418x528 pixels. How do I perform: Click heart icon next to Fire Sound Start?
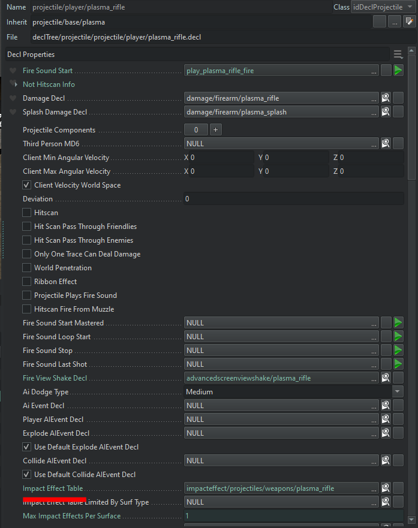13,71
